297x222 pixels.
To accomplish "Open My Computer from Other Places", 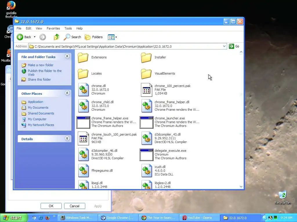I will [37, 119].
